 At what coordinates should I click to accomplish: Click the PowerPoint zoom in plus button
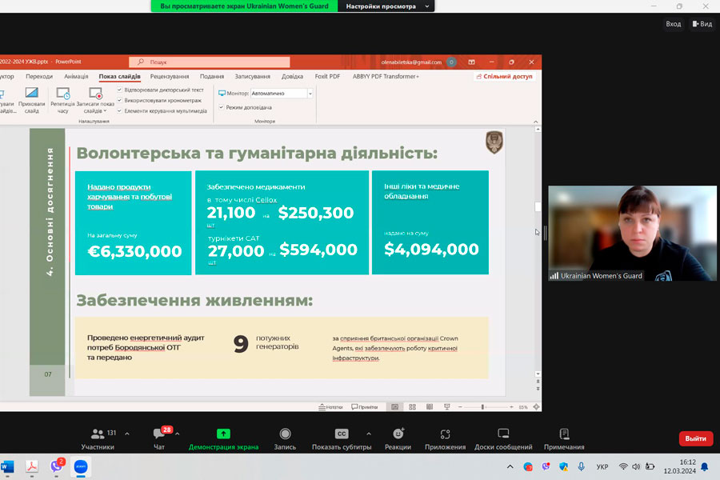pyautogui.click(x=511, y=407)
